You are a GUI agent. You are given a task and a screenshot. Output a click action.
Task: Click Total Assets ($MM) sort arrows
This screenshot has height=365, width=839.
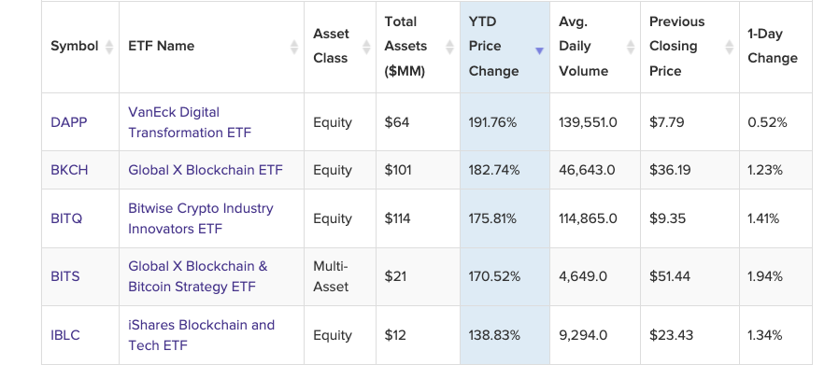click(x=450, y=47)
